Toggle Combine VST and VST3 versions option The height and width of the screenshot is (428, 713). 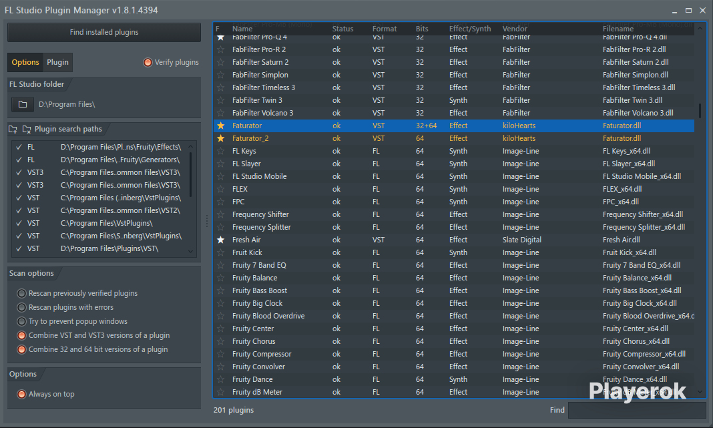pyautogui.click(x=21, y=335)
